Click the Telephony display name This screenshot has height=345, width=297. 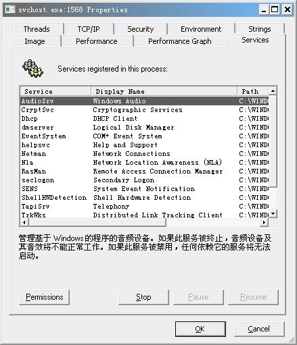(x=111, y=207)
